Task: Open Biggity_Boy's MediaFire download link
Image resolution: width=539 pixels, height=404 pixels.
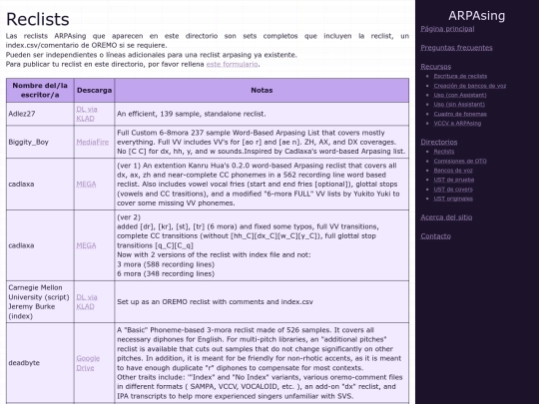Action: (93, 142)
